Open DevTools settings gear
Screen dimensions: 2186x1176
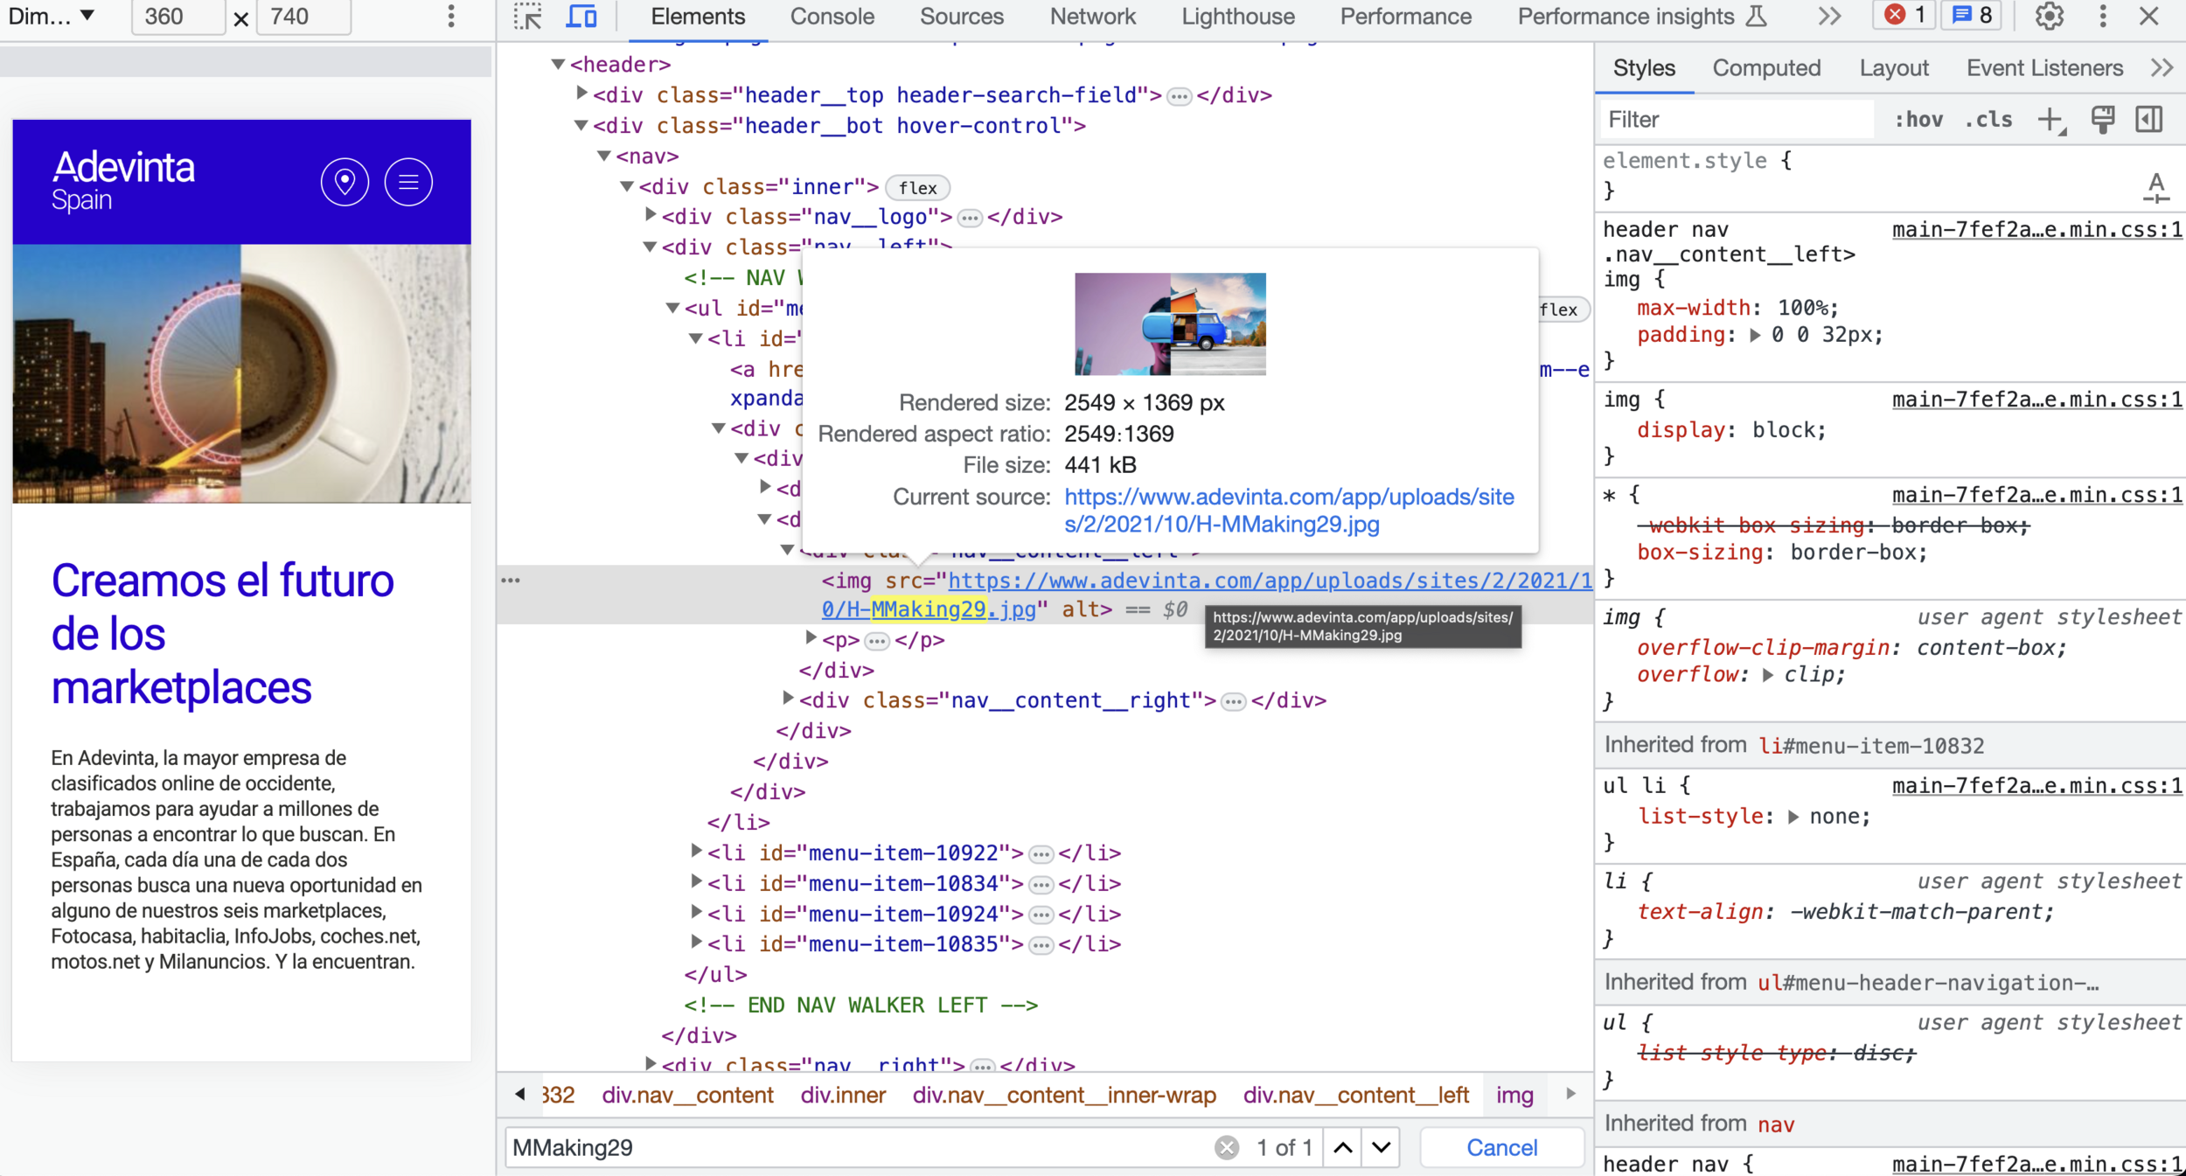[x=2049, y=17]
